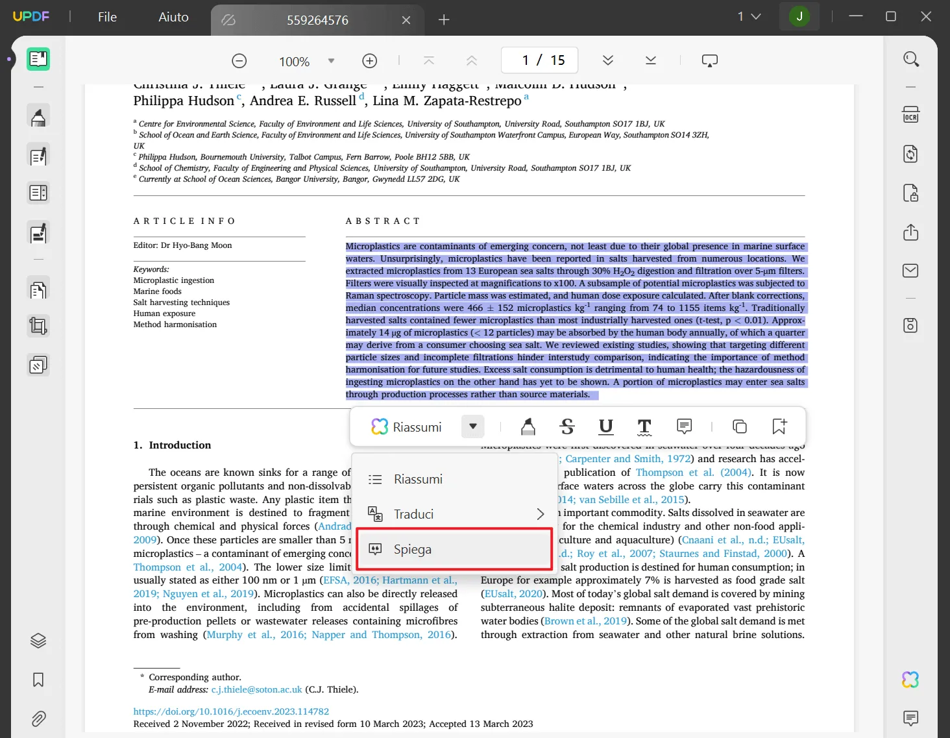Open the File menu

point(107,17)
